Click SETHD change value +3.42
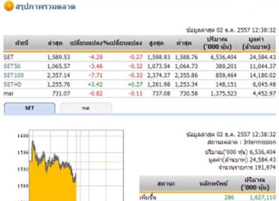The image size is (279, 201). click(96, 85)
